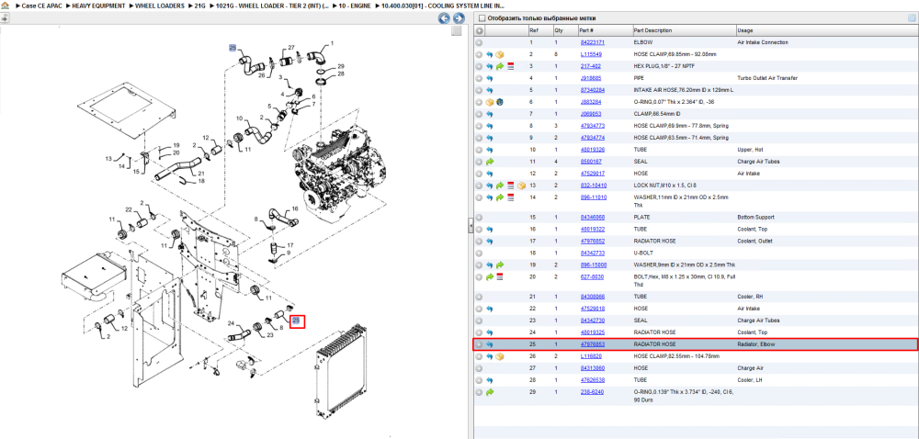This screenshot has height=439, width=919.
Task: Click red list icon on WASHER ref 14 row
Action: (x=510, y=197)
